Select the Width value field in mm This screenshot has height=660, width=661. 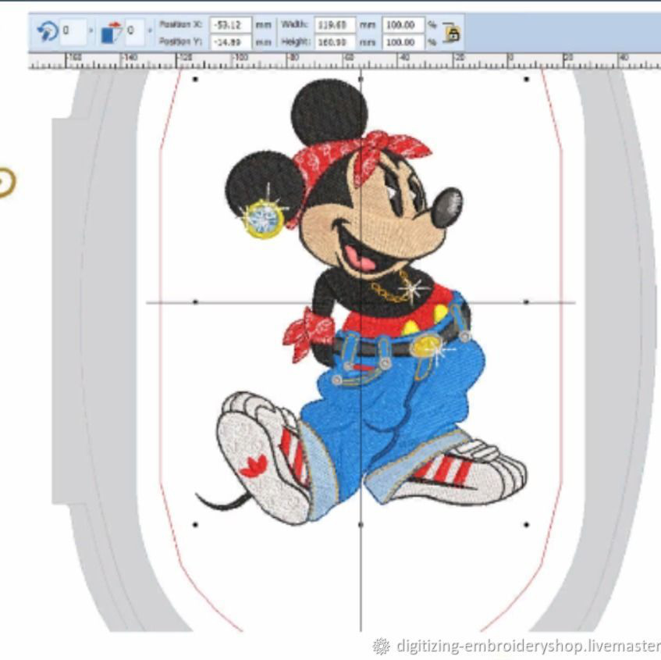pyautogui.click(x=336, y=25)
